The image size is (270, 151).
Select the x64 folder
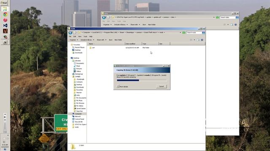tap(92, 47)
